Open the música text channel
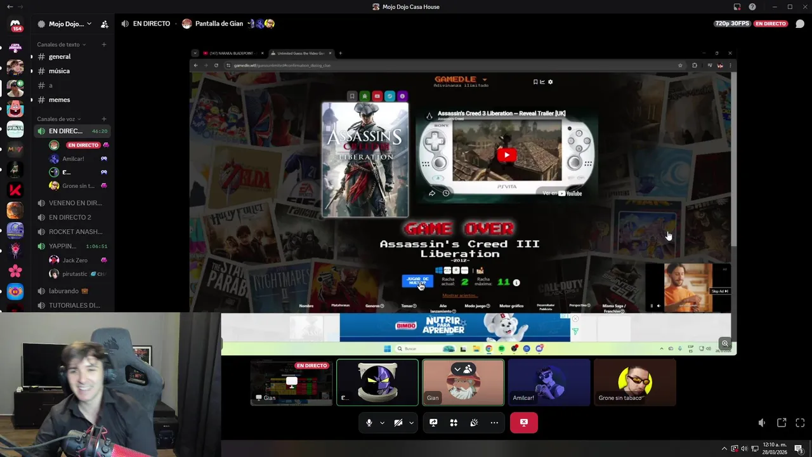This screenshot has width=812, height=457. point(72,71)
